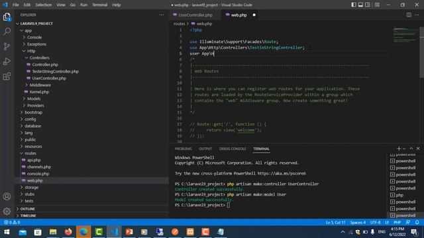Maximize the terminal panel size

pyautogui.click(x=411, y=149)
